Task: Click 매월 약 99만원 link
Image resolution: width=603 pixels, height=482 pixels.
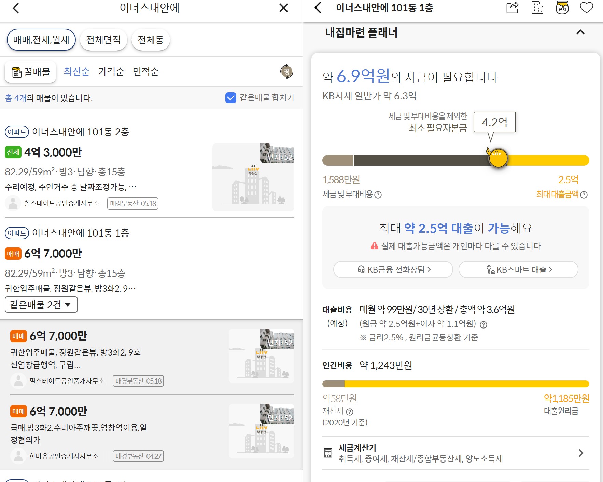Action: tap(386, 309)
